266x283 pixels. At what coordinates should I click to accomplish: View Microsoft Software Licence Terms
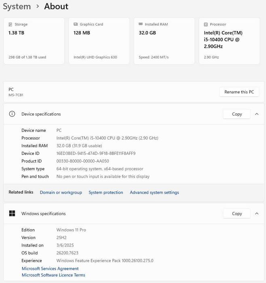coord(53,275)
